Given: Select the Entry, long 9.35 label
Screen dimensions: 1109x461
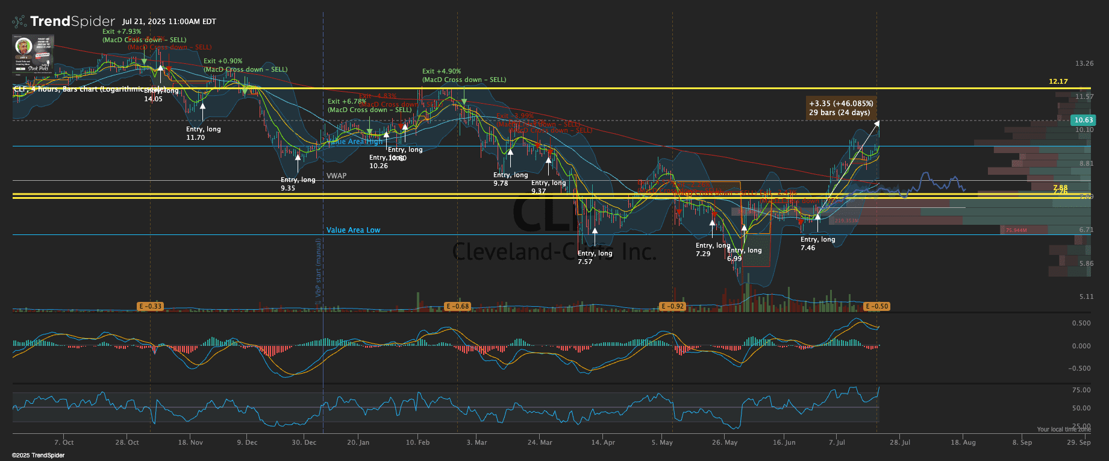Looking at the screenshot, I should (298, 184).
